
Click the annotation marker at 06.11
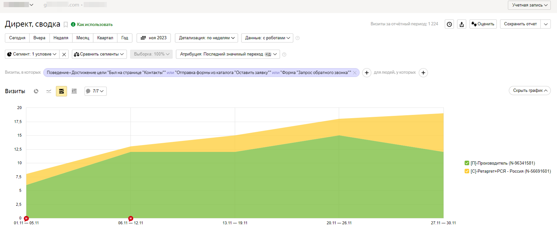(131, 218)
